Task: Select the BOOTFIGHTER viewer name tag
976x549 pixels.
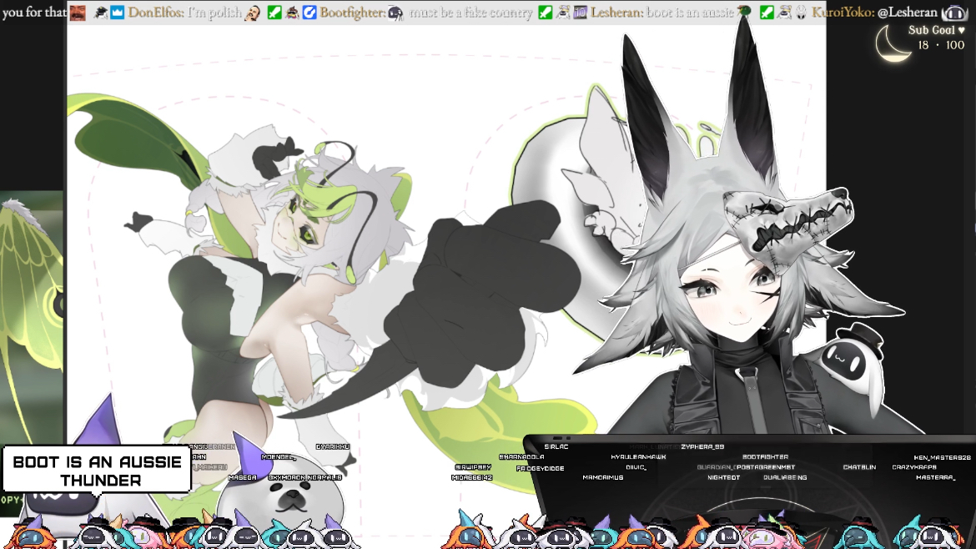Action: pyautogui.click(x=765, y=457)
